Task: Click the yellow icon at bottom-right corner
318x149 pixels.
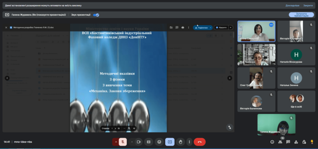Action: pos(312,142)
